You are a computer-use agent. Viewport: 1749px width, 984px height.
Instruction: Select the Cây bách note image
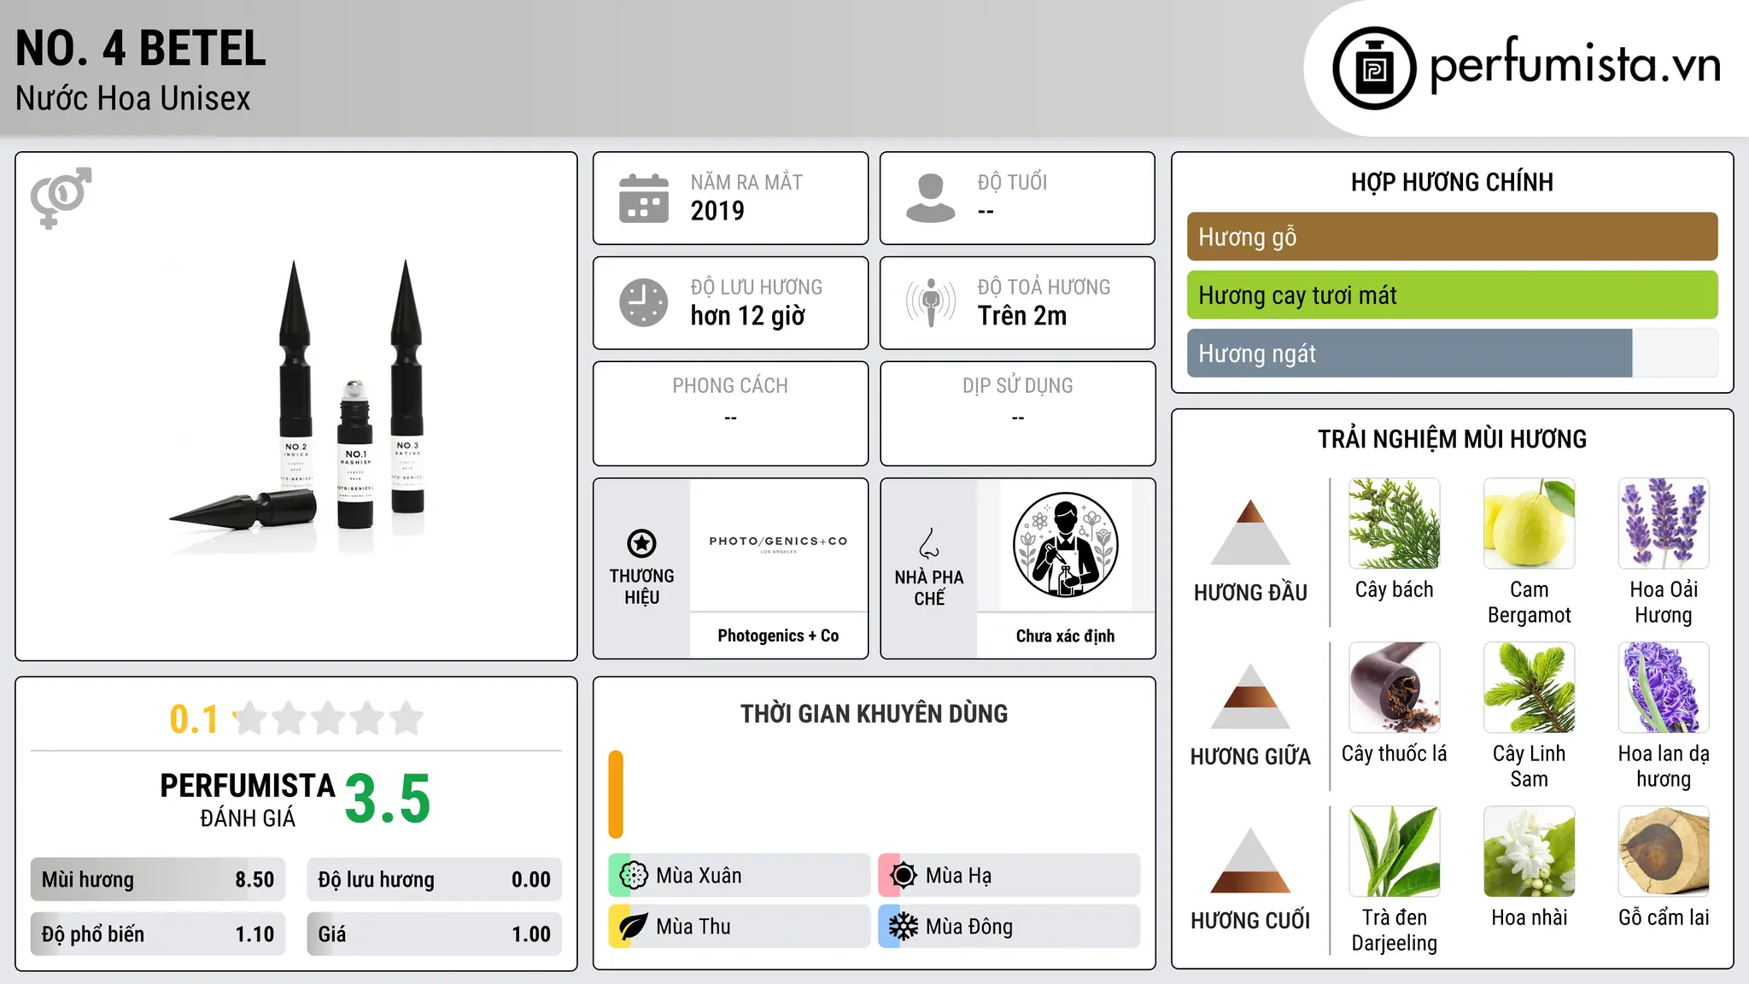(x=1395, y=524)
